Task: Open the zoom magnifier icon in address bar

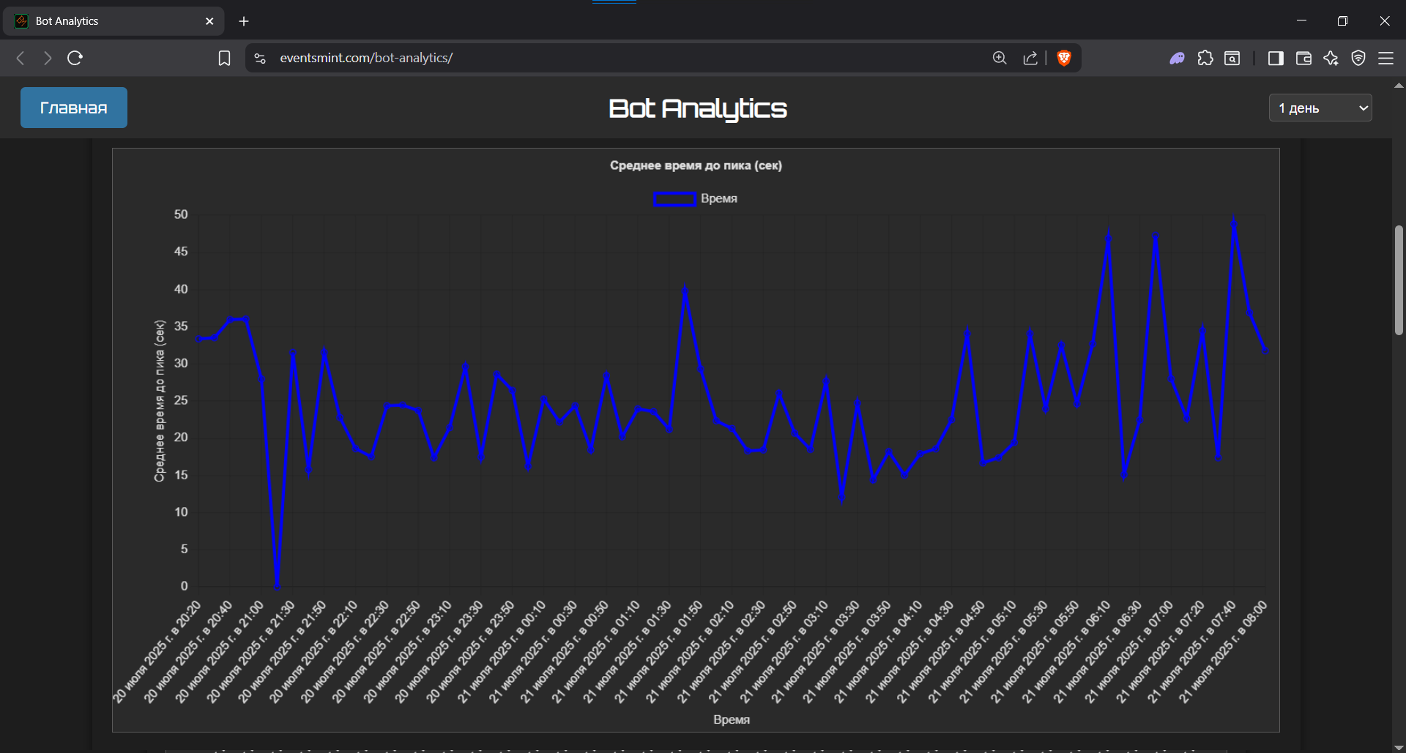Action: [x=1000, y=58]
